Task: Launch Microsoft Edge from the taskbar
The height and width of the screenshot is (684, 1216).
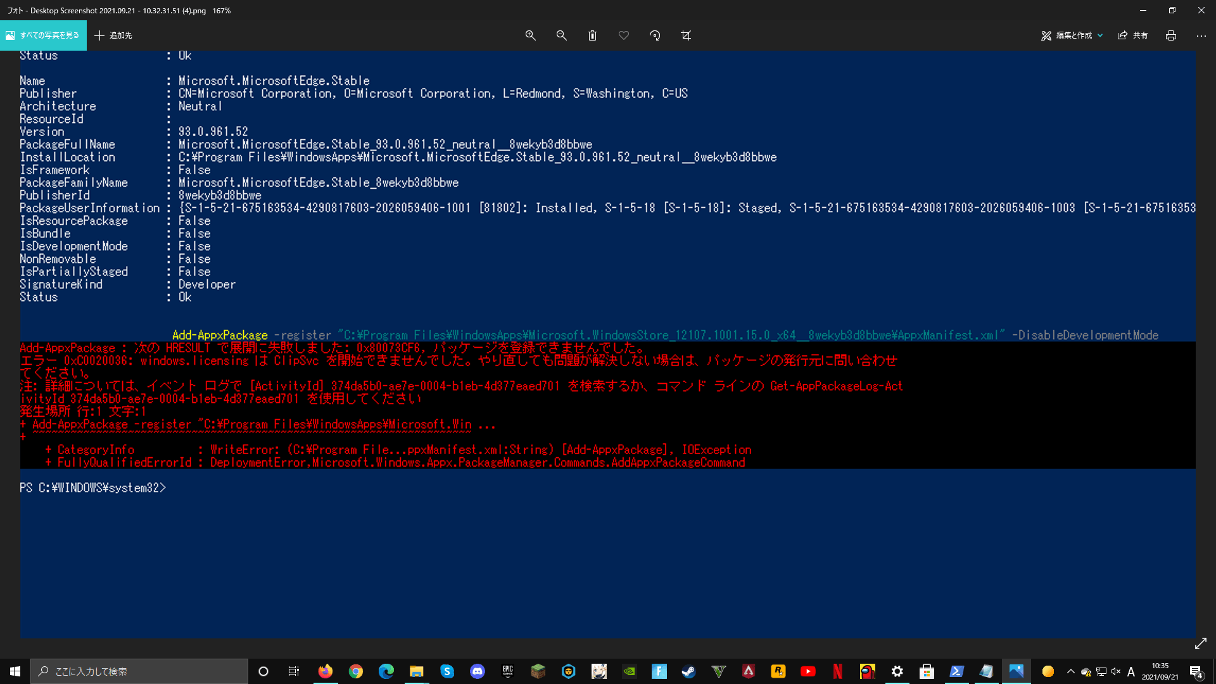Action: (386, 671)
